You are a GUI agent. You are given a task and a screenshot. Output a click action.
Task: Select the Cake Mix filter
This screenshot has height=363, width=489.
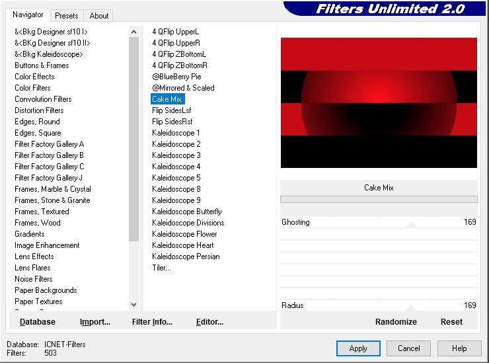[167, 99]
